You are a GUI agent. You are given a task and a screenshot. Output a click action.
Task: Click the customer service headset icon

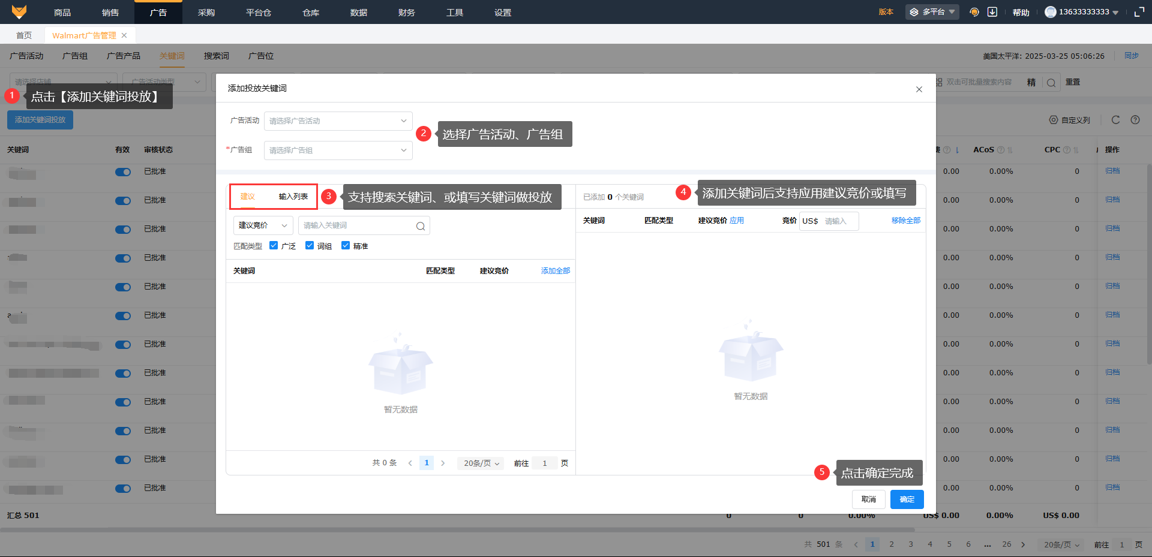[974, 12]
